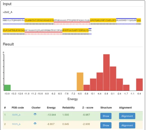Show structure for 3X29_A

[106, 125]
